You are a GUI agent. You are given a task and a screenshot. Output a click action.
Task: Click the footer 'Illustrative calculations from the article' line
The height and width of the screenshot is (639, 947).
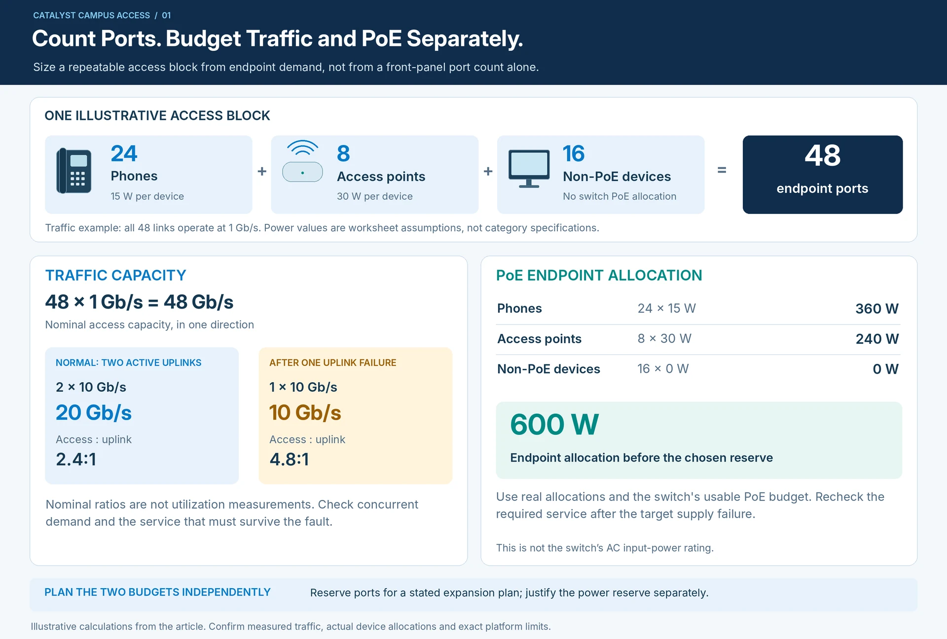291,626
